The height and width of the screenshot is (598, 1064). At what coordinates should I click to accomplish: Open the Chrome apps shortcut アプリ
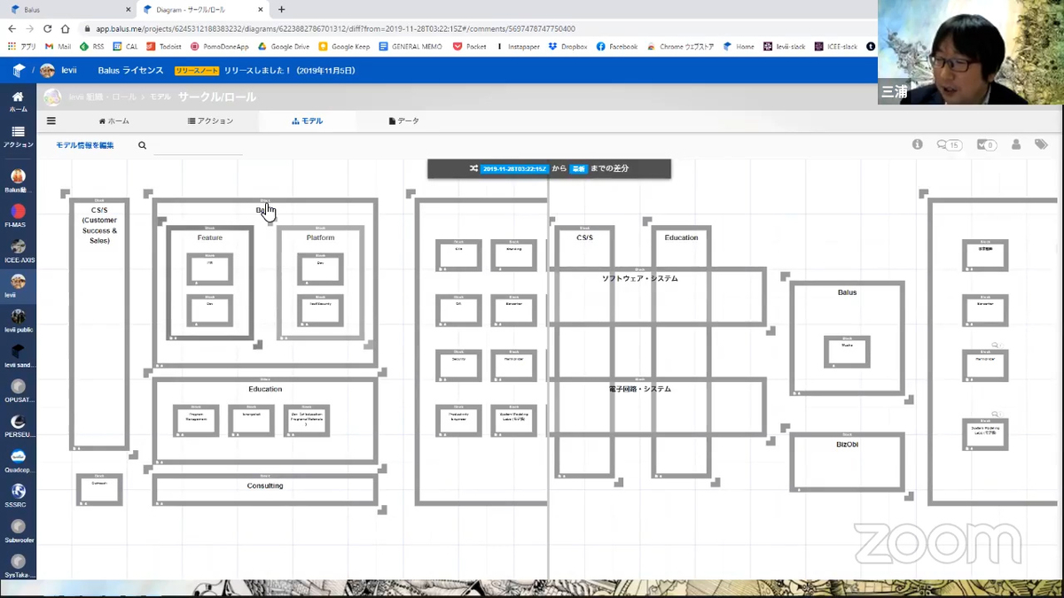22,46
